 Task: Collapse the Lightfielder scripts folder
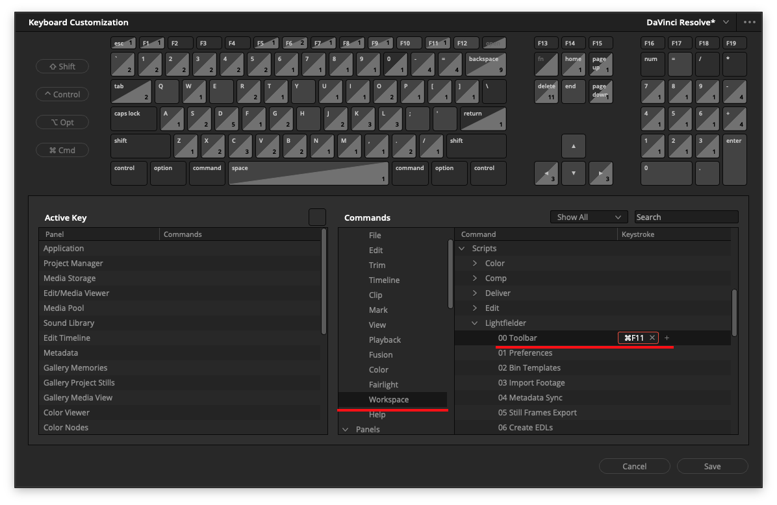(475, 323)
